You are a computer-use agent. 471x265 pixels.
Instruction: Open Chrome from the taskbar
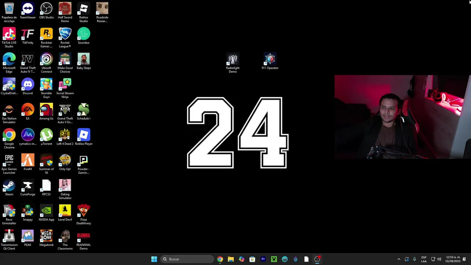click(220, 259)
